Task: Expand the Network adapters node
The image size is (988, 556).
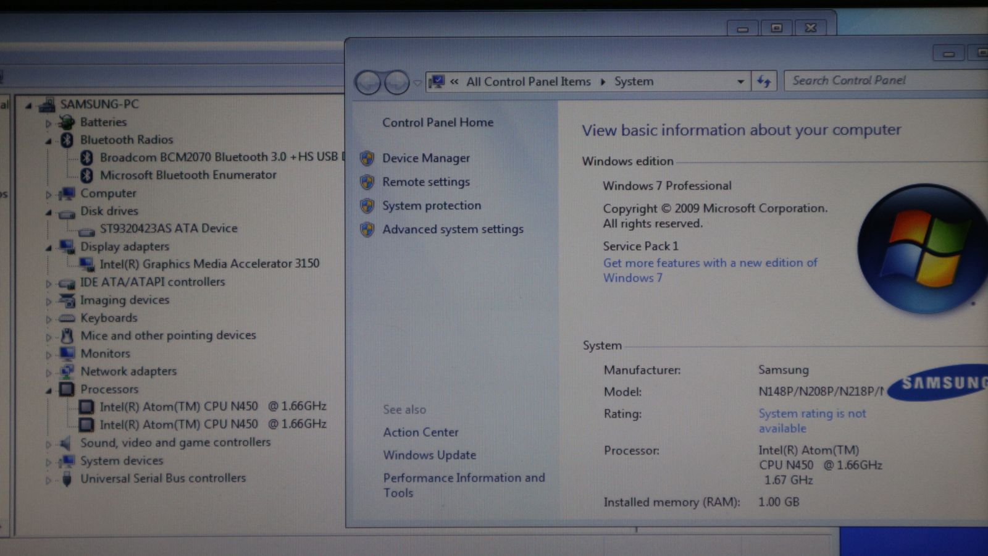Action: click(48, 373)
